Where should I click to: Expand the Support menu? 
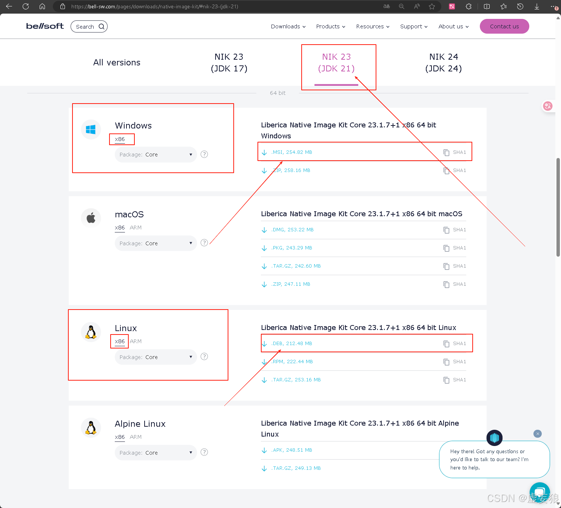[x=414, y=26]
